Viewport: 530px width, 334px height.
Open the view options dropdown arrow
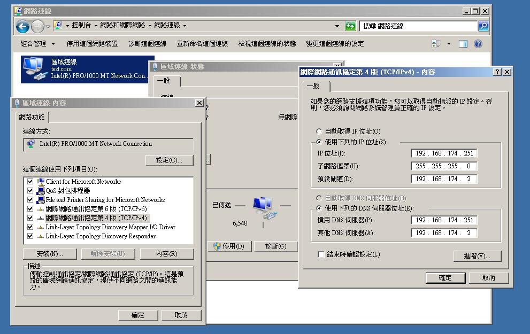(x=449, y=44)
